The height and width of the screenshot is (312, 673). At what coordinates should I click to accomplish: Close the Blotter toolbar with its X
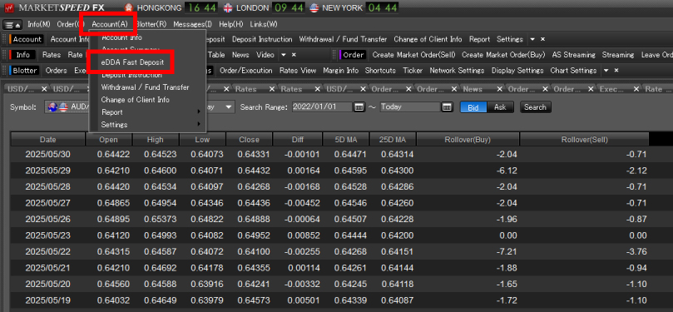coord(616,71)
